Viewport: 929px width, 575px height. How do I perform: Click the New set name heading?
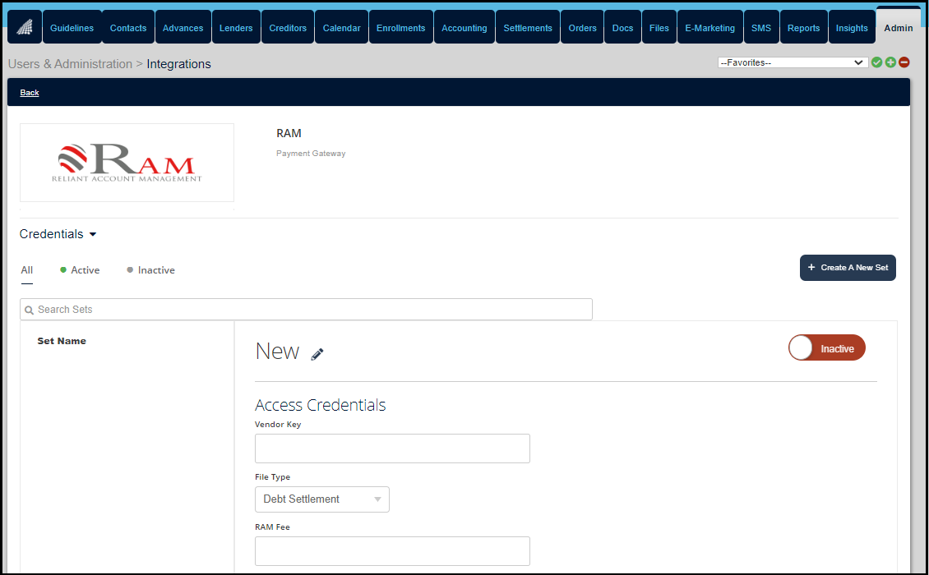(x=277, y=351)
